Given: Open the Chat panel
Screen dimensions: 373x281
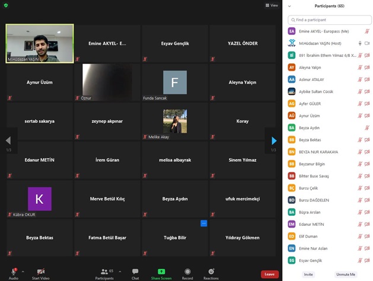Looking at the screenshot, I should (135, 274).
